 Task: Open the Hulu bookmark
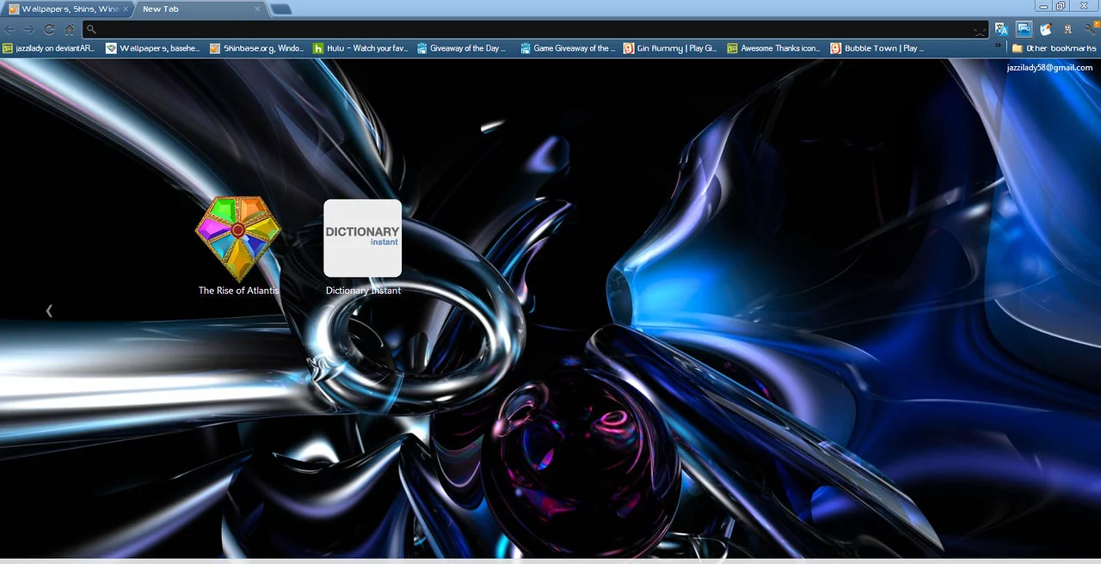360,48
